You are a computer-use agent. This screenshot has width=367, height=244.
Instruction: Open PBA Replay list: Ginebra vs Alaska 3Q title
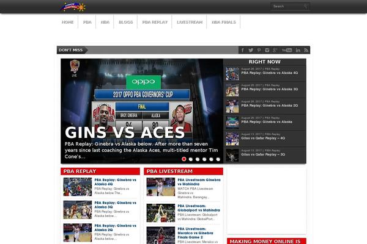click(x=115, y=205)
